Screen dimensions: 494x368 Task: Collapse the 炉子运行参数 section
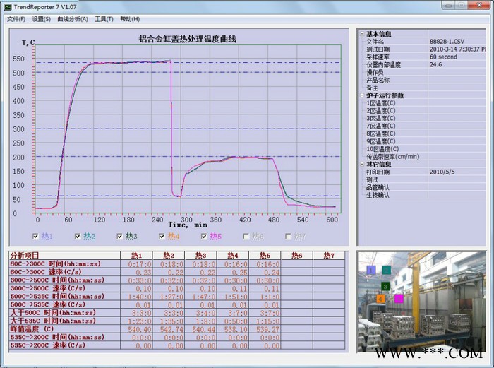362,95
